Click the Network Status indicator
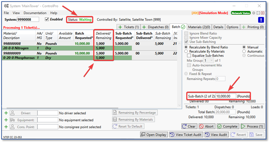This screenshot has width=270, height=143. pyautogui.click(x=241, y=13)
